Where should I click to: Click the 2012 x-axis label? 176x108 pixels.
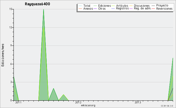pyautogui.click(x=78, y=102)
